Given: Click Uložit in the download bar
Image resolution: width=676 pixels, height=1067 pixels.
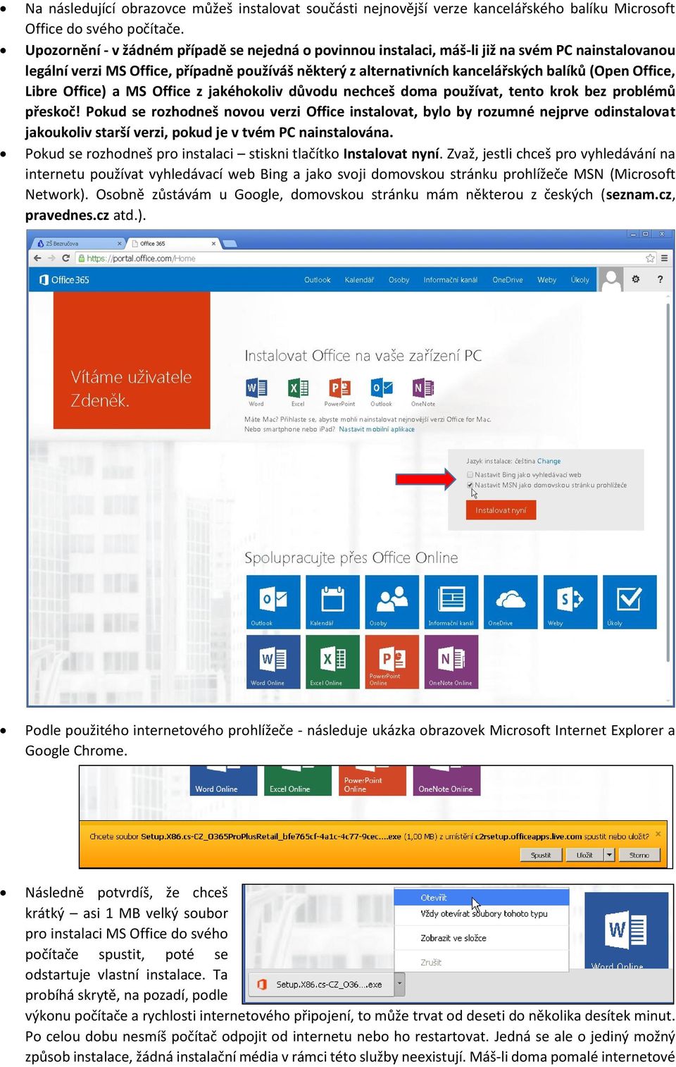Looking at the screenshot, I should tap(584, 855).
